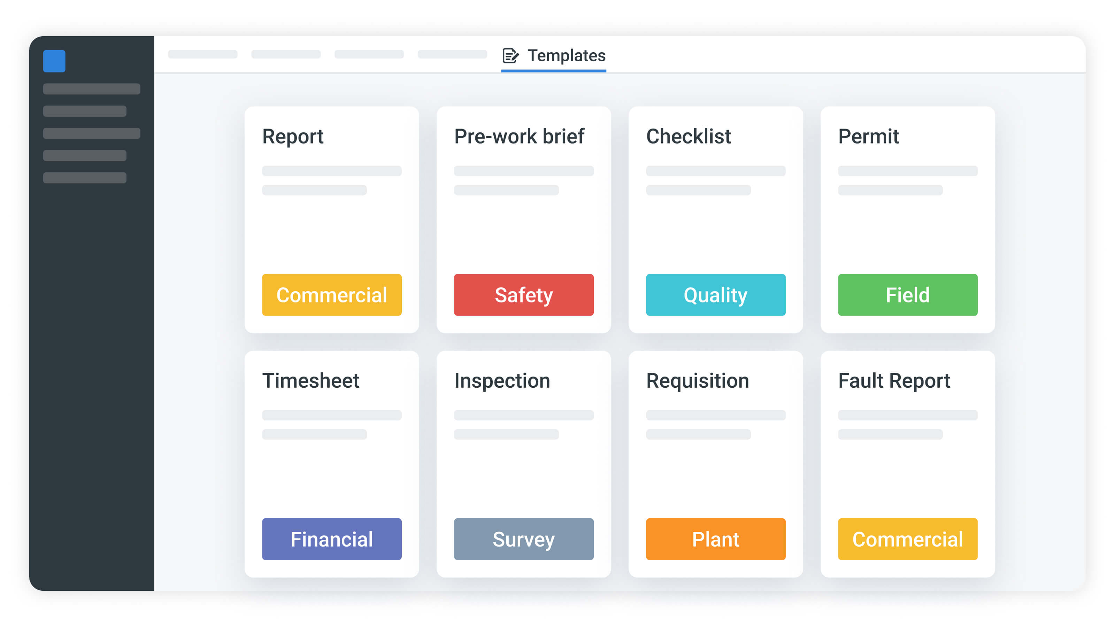Click the Commercial tag on Report card
1115x627 pixels.
tap(332, 295)
